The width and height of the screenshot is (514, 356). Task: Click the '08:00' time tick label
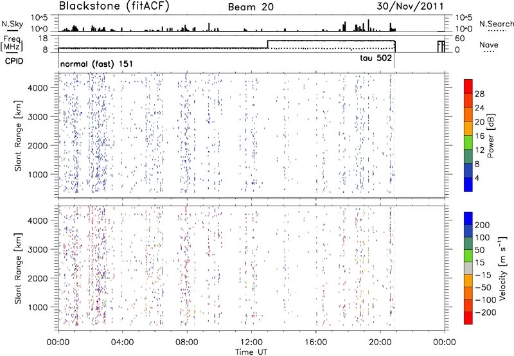pos(187,343)
